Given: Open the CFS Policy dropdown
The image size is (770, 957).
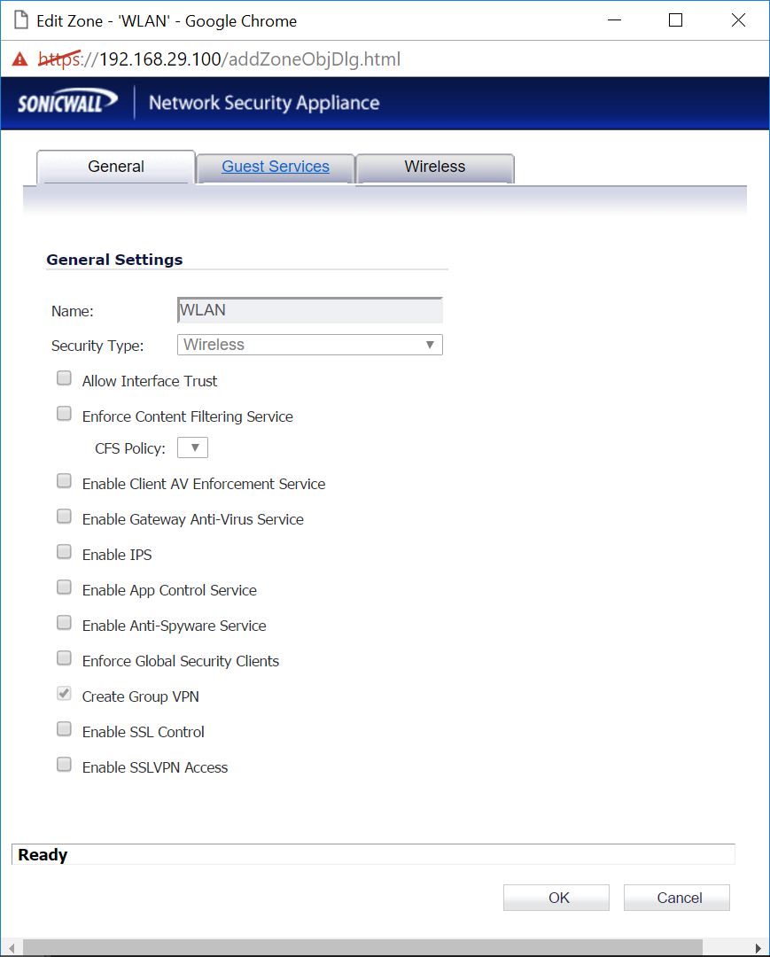Looking at the screenshot, I should (x=192, y=447).
